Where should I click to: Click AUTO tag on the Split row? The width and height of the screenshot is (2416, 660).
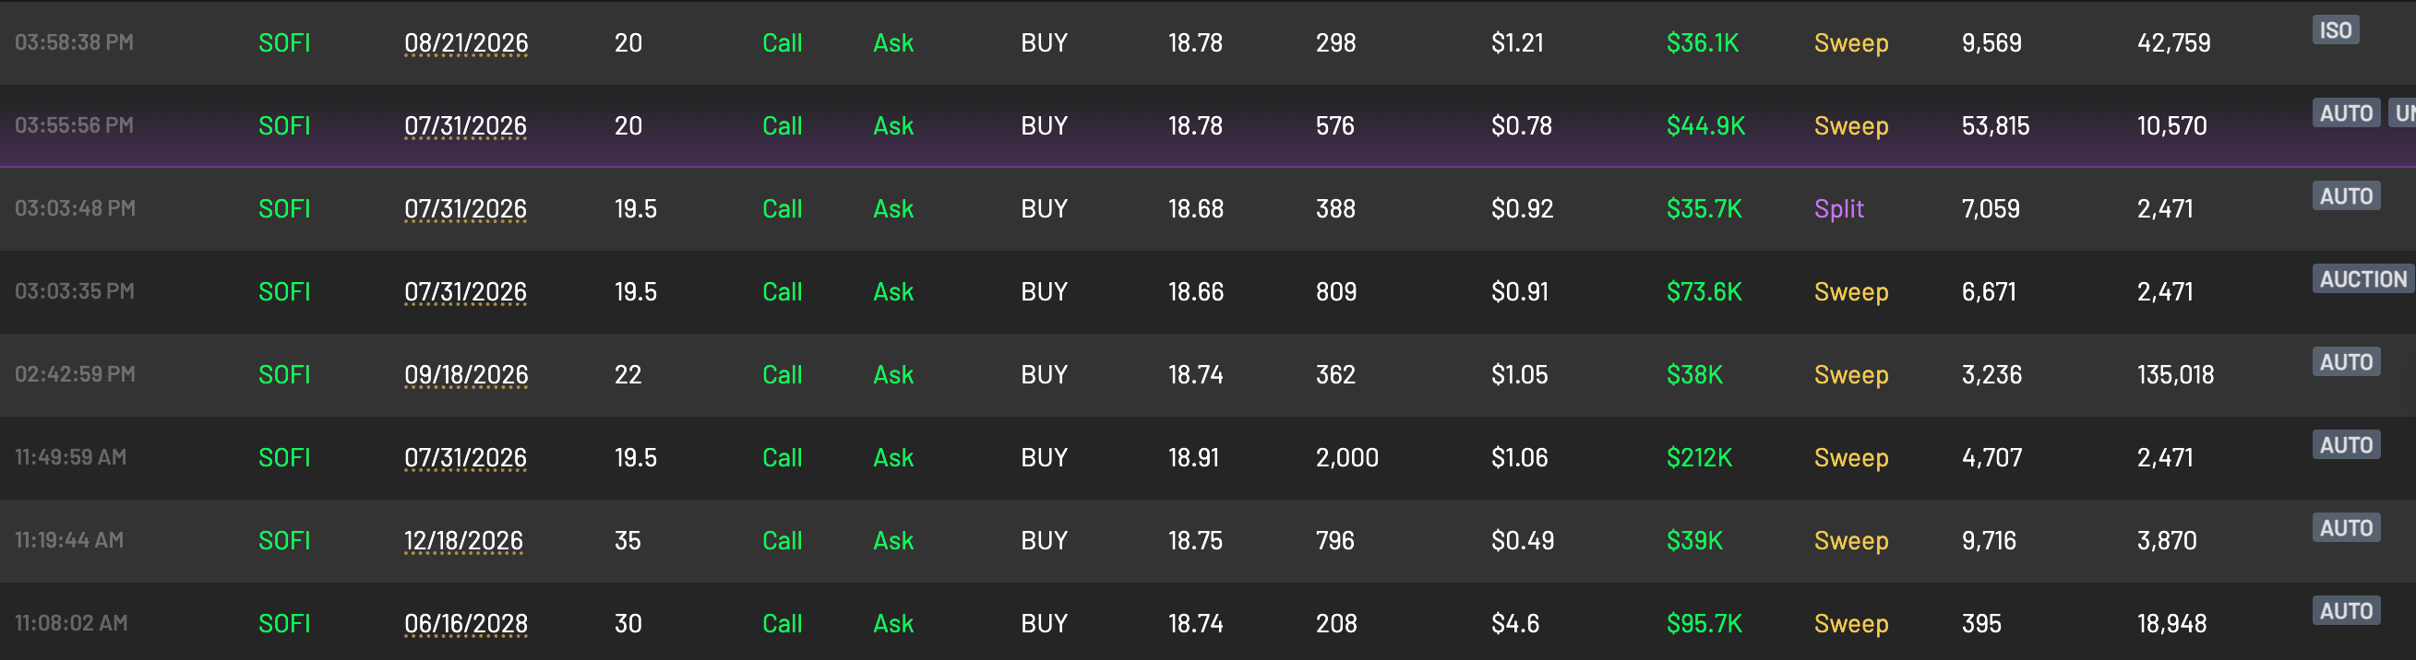2346,196
